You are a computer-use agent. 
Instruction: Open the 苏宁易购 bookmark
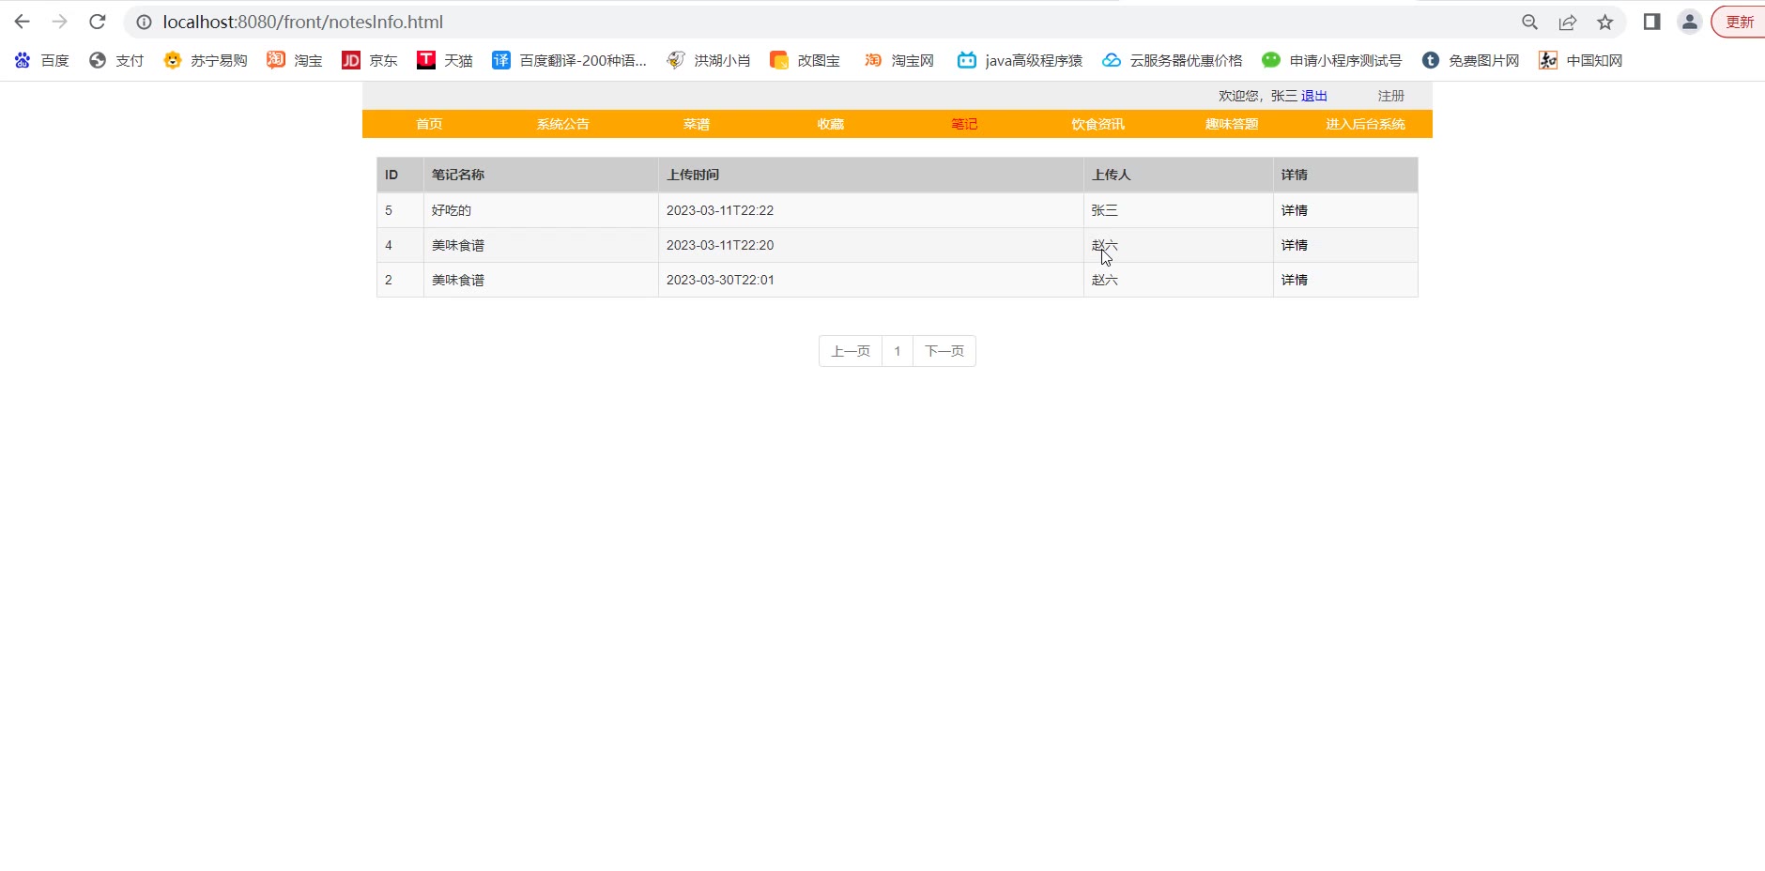coord(206,60)
